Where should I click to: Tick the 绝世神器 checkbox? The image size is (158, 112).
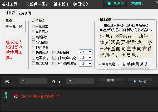(x=54, y=52)
